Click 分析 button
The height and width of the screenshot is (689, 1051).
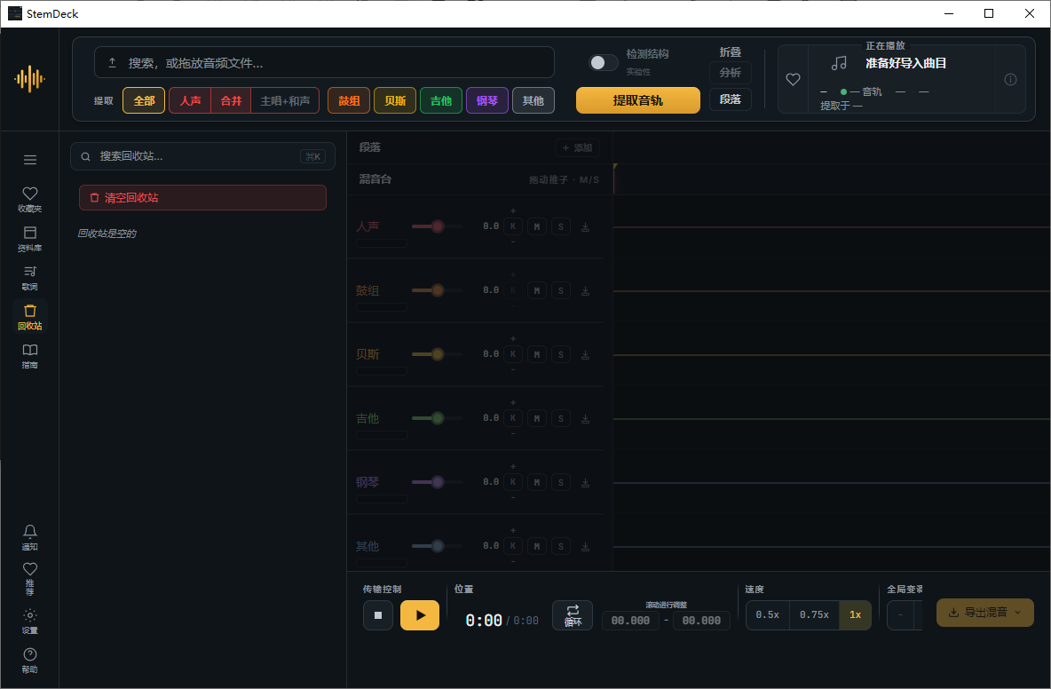tap(730, 73)
